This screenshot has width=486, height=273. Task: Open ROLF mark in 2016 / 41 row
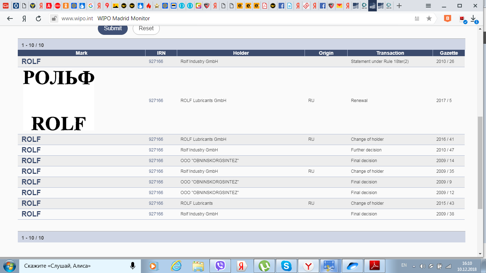click(x=31, y=139)
